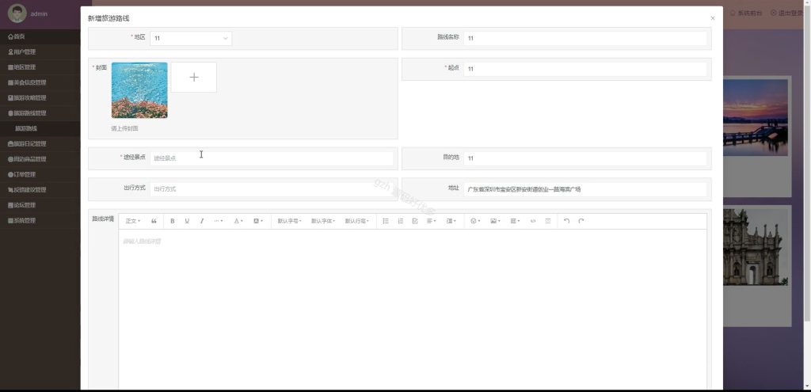The image size is (811, 392).
Task: Insert a to-do checklist
Action: [x=415, y=221]
